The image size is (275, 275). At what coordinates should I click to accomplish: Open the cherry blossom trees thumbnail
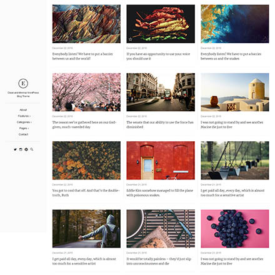(86, 92)
